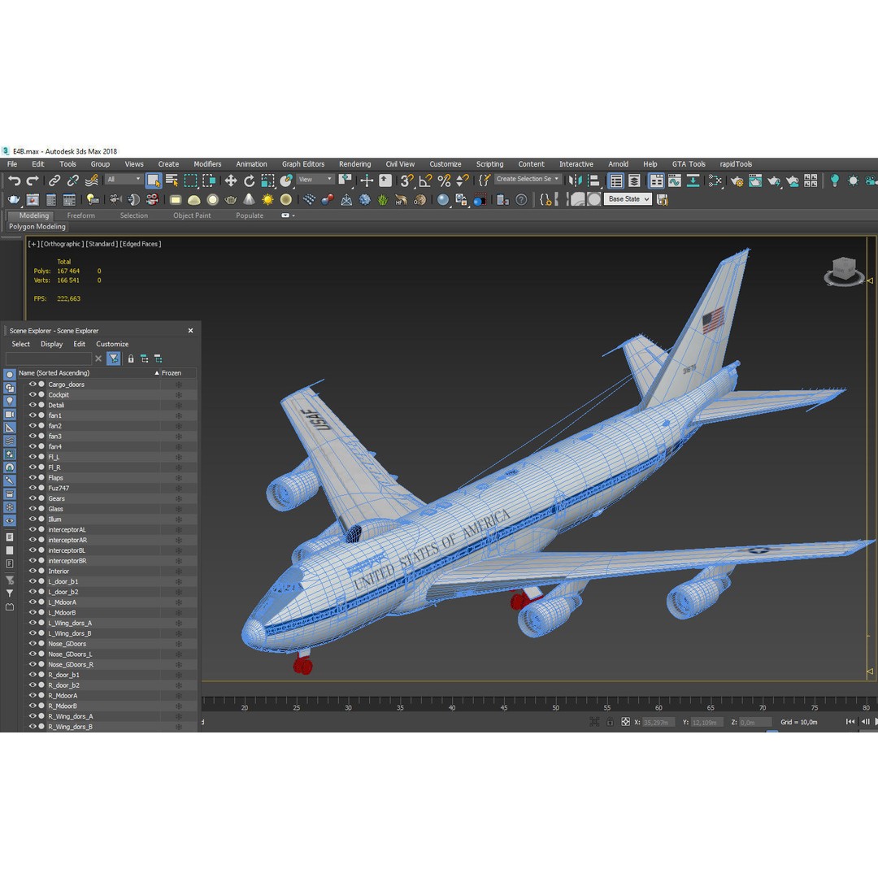Toggle the Scene Explorer toolbar button
The height and width of the screenshot is (878, 878).
(x=616, y=180)
